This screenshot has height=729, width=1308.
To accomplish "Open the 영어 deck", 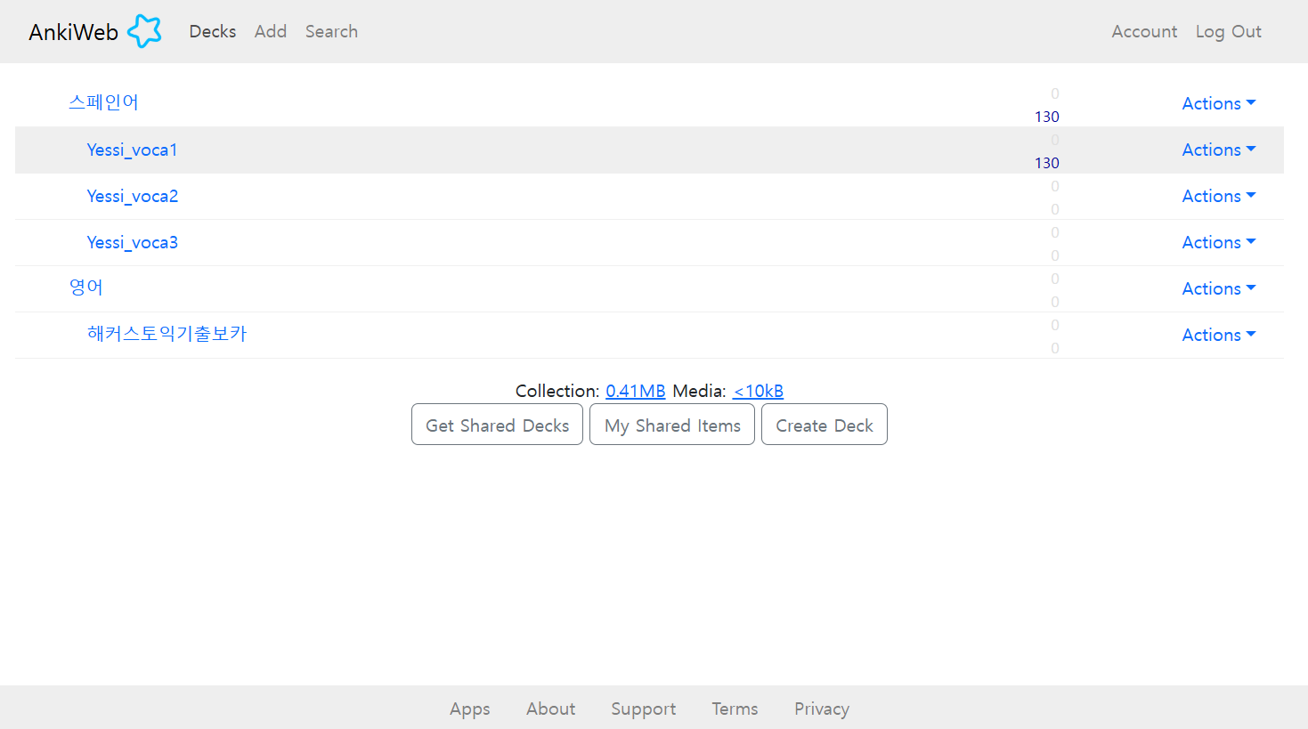I will pos(86,288).
